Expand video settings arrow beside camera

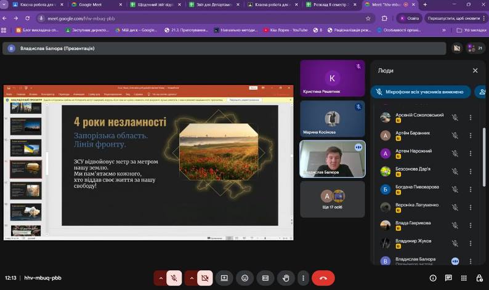pyautogui.click(x=192, y=278)
